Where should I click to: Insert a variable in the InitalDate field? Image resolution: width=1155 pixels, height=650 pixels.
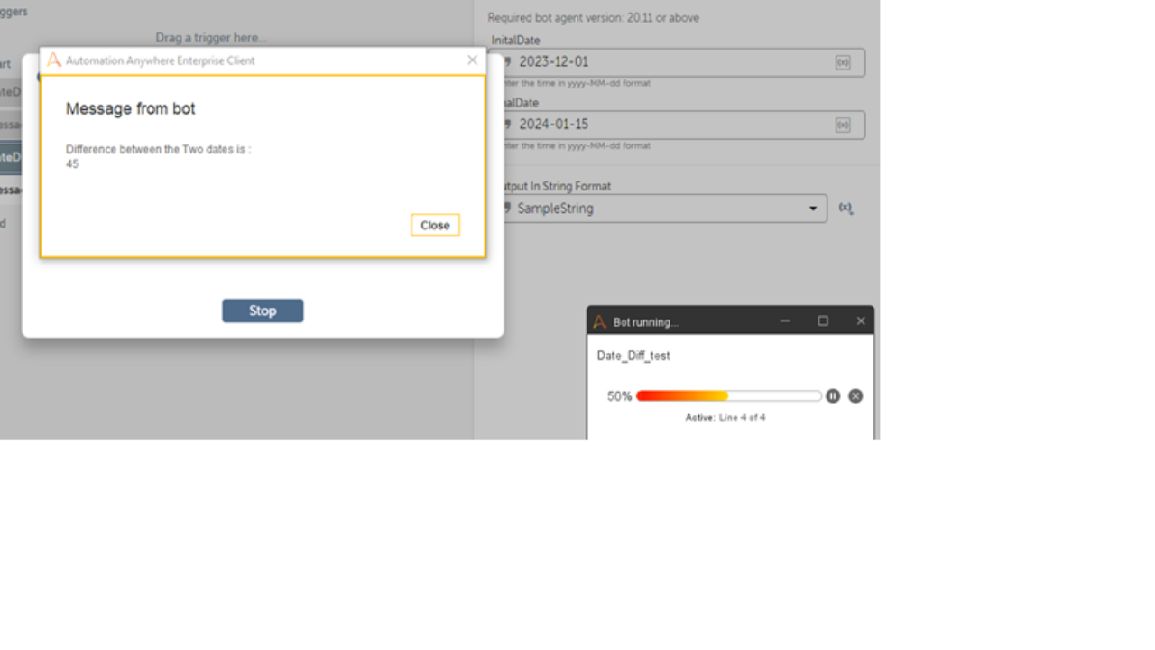(x=843, y=62)
